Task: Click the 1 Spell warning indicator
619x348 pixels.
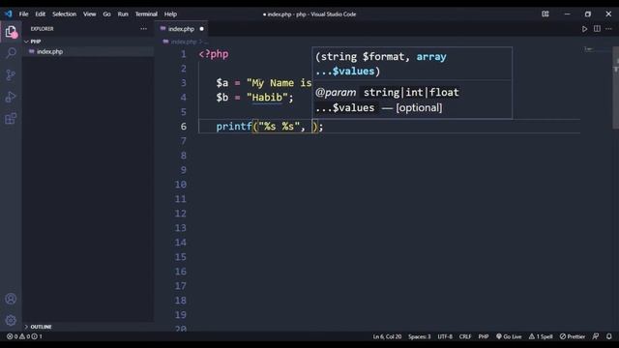Action: (541, 336)
